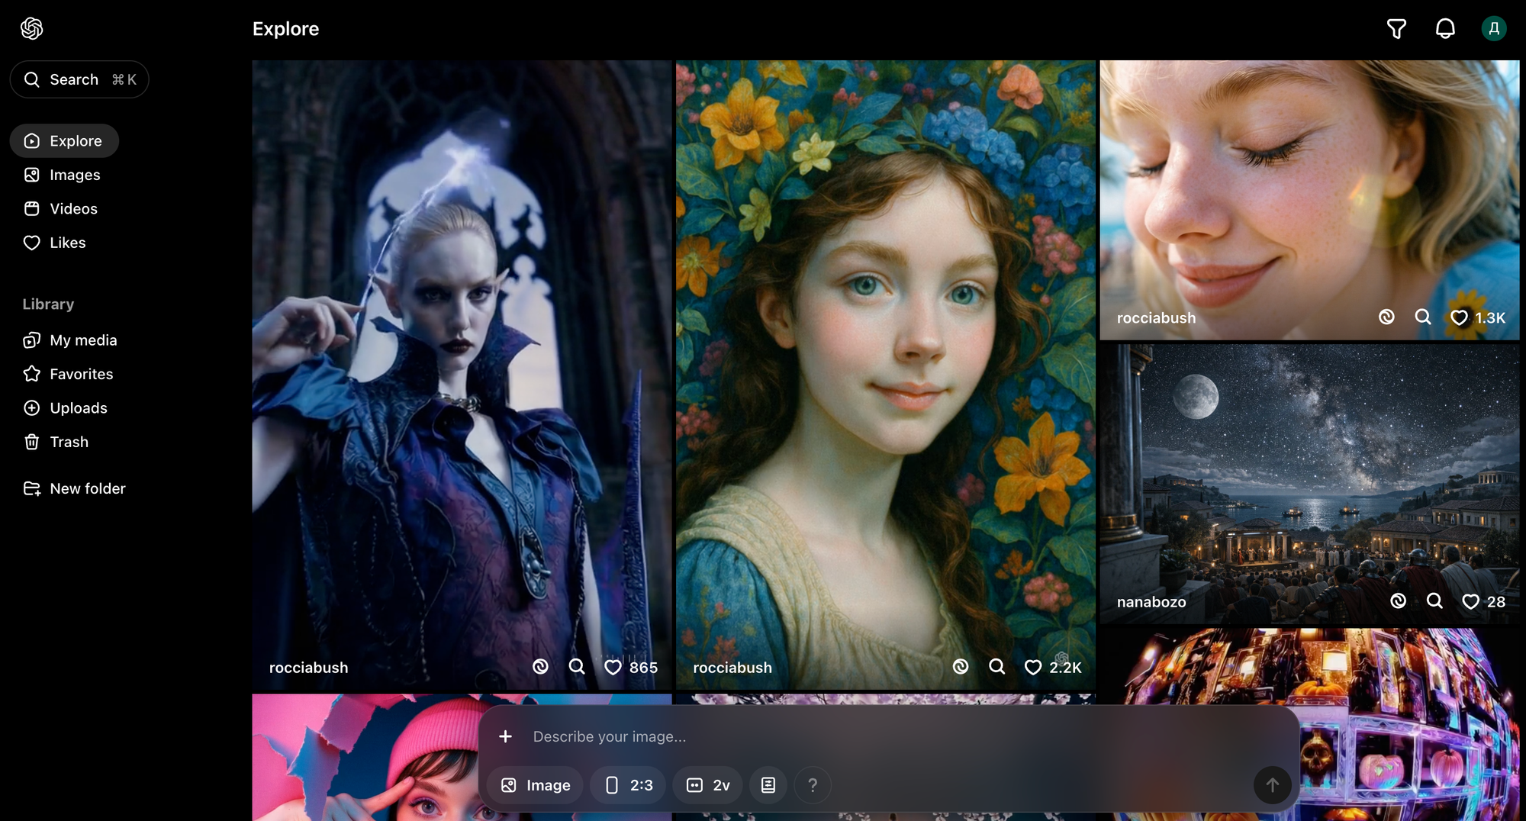This screenshot has width=1526, height=821.
Task: Click the OpenAI logo in the sidebar
Action: [32, 29]
